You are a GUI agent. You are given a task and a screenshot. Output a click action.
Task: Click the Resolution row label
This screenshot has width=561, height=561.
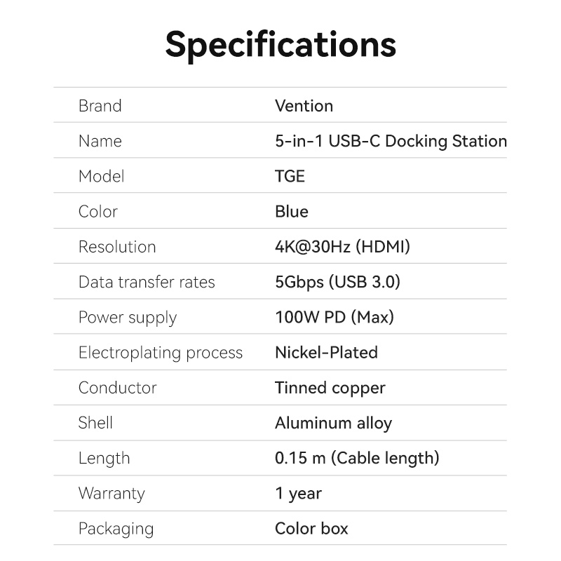click(x=117, y=247)
